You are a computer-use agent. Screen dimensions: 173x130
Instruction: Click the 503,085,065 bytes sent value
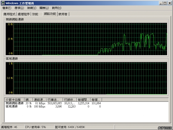55,103
